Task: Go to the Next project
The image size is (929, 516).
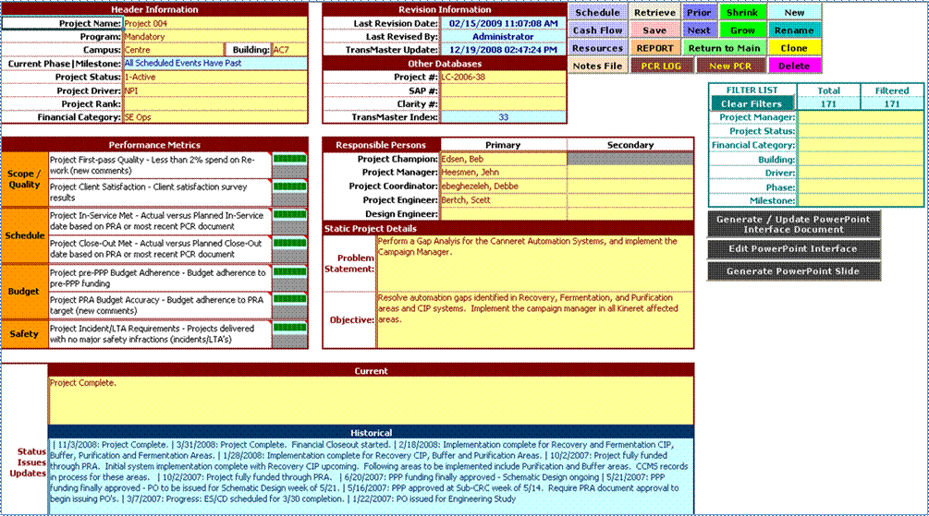Action: click(699, 30)
